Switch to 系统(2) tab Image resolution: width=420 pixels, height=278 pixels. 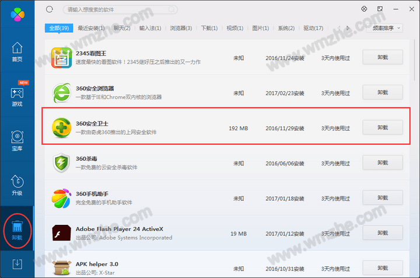pos(286,28)
